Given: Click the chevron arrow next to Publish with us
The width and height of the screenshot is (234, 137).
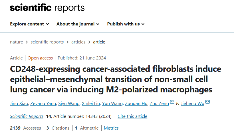Looking at the screenshot, I should point(143,24).
